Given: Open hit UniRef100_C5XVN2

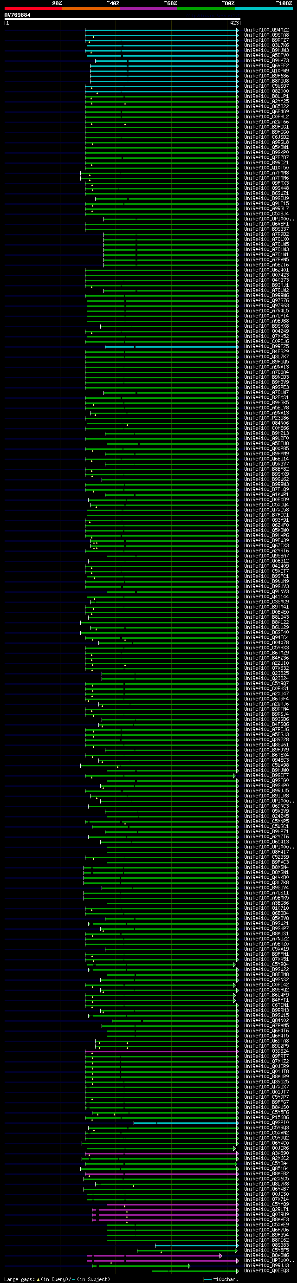Looking at the screenshot, I should click(266, 1133).
